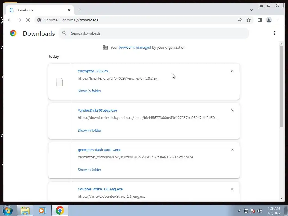Viewport: 288px width, 216px height.
Task: Open YandexDisk30Setup.exe file link
Action: pos(97,110)
